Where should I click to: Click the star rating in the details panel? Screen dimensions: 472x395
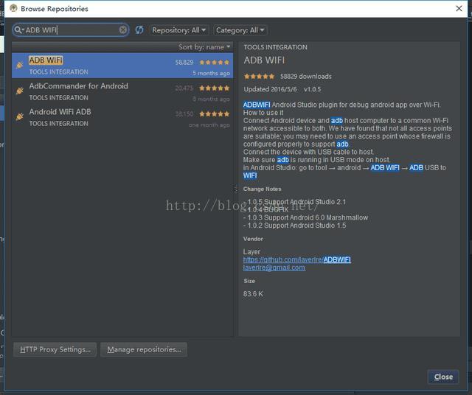point(259,77)
